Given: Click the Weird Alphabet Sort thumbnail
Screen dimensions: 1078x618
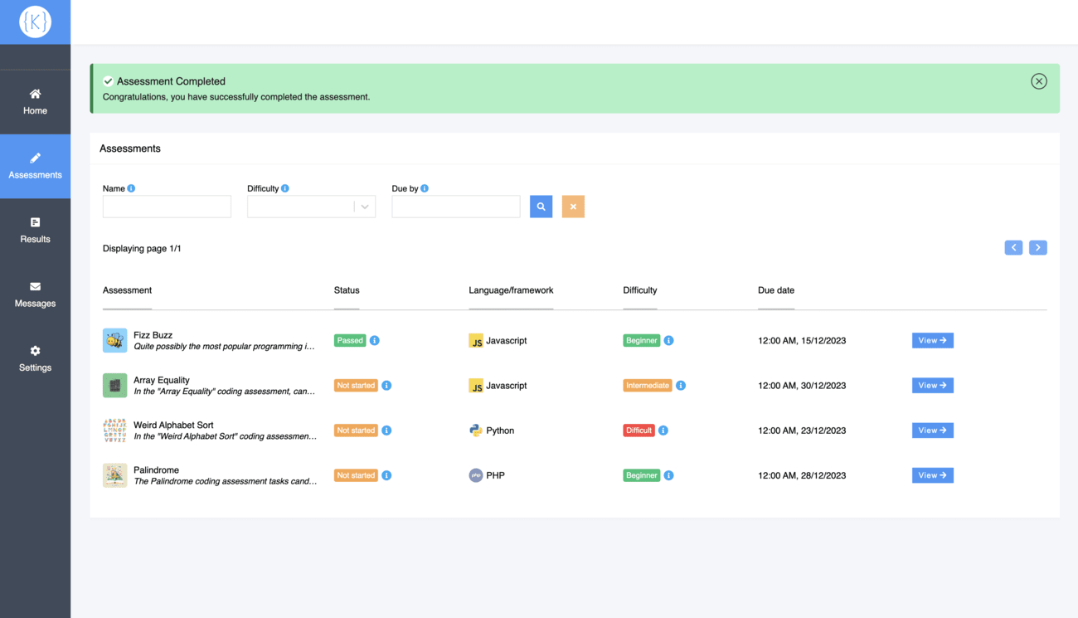Looking at the screenshot, I should (x=114, y=430).
